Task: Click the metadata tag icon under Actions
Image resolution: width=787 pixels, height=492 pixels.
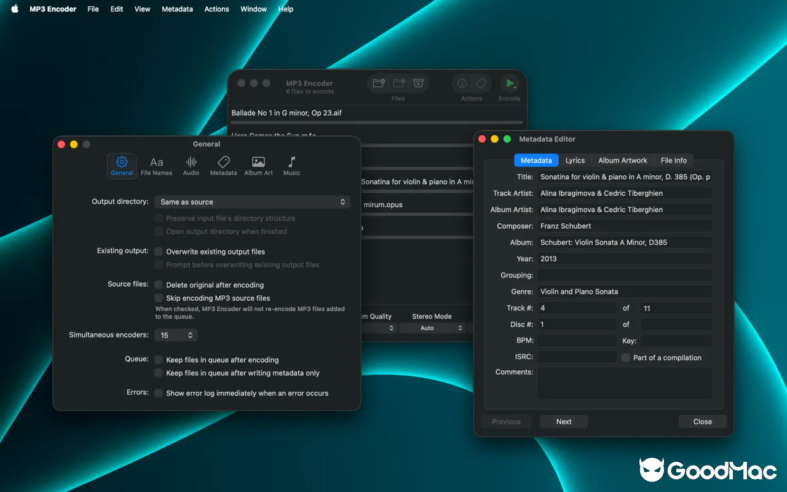Action: pos(481,83)
